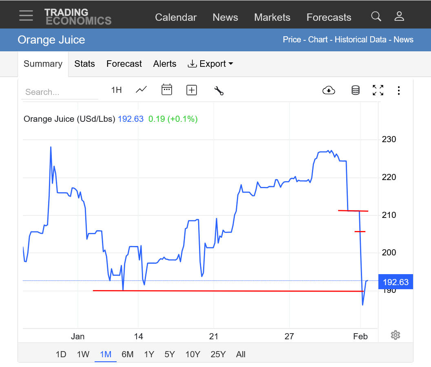Expand the Export dropdown
The width and height of the screenshot is (431, 367).
(x=210, y=64)
